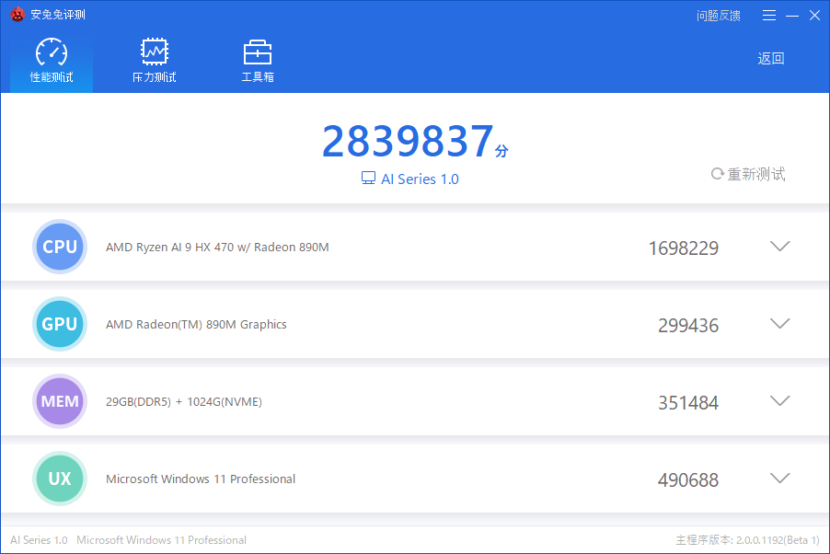Click the green UX circle icon
830x554 pixels.
point(60,479)
